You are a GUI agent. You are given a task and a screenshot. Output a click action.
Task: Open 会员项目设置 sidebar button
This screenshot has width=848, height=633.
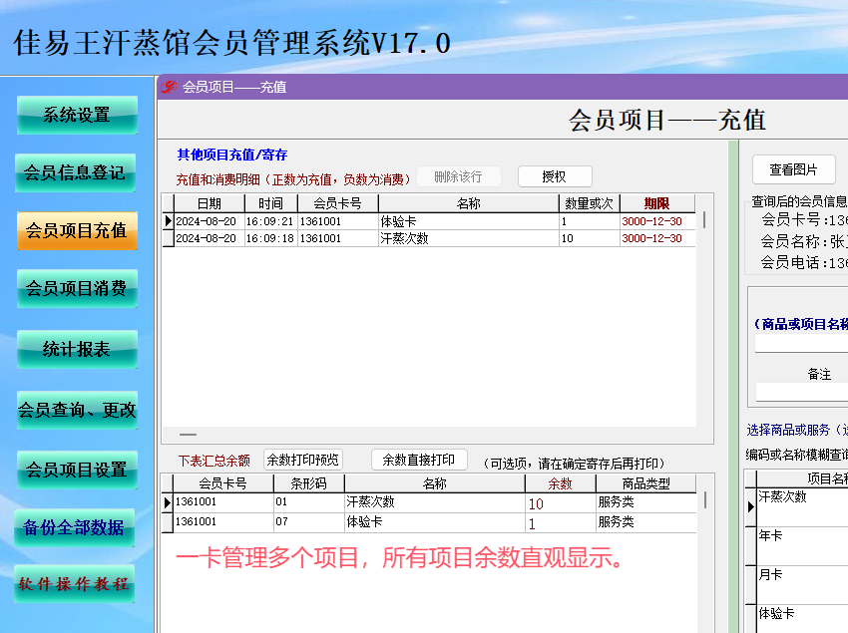click(77, 470)
